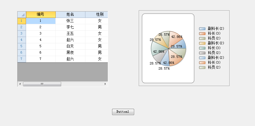Screen dimensions: 255x126
Task: Click the teal 科长 legend swatch
Action: [202, 48]
